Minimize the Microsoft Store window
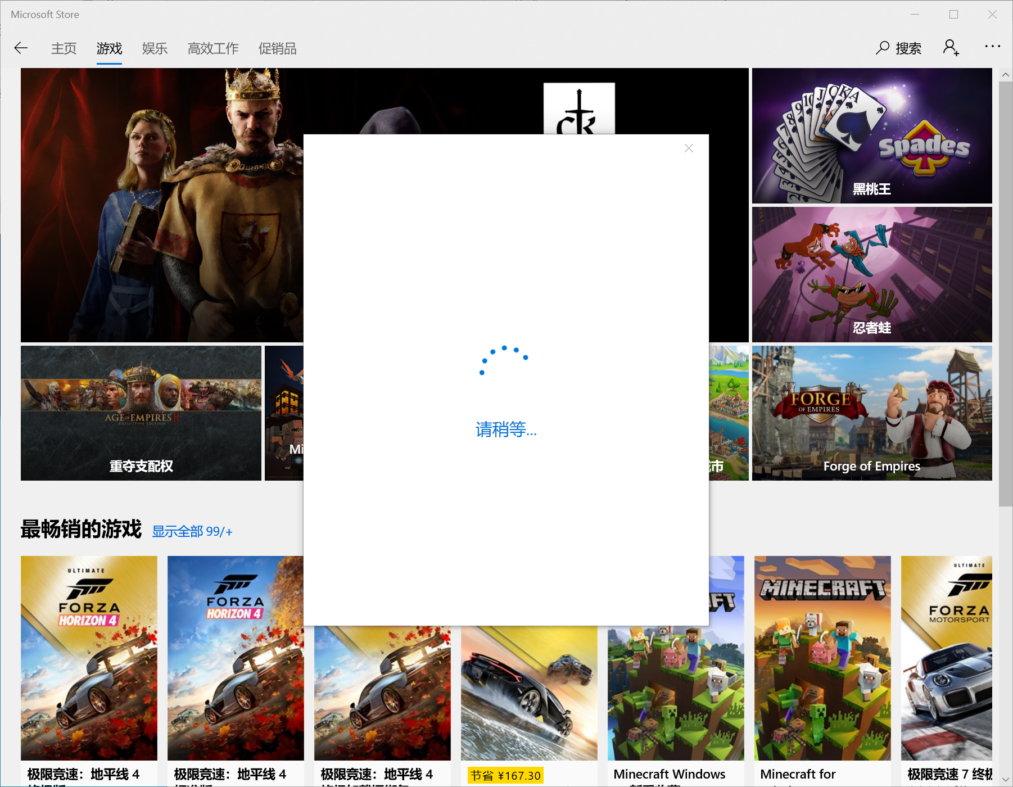The height and width of the screenshot is (787, 1013). click(915, 15)
